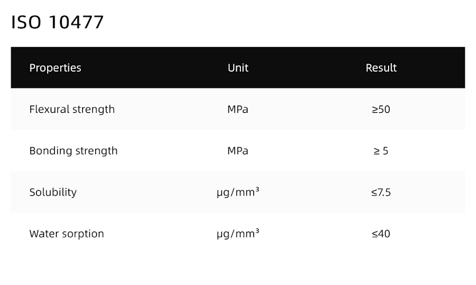Click the ≥50 result value
The image size is (476, 285).
[381, 109]
